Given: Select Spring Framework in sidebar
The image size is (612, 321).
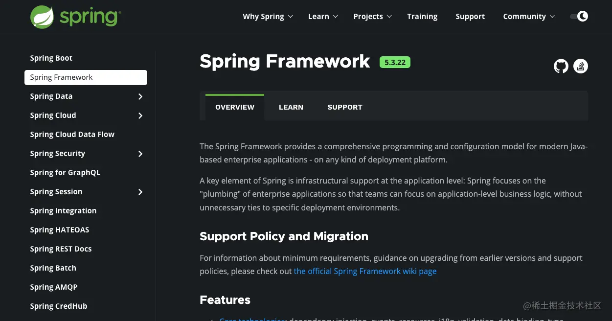Looking at the screenshot, I should coord(86,77).
